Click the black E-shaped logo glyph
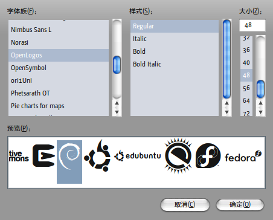Screen dimensions: 273x220 (x=43, y=155)
